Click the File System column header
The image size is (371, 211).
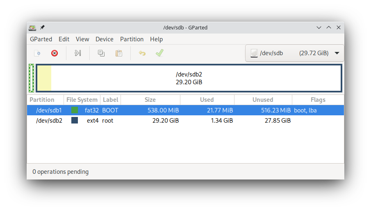tap(82, 100)
